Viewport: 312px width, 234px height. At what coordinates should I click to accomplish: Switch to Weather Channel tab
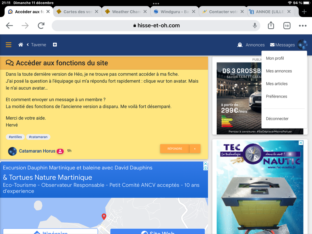pyautogui.click(x=126, y=12)
